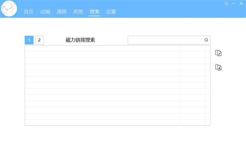Click the 磁力链接搜索 label
Image resolution: width=246 pixels, height=148 pixels.
click(x=80, y=40)
